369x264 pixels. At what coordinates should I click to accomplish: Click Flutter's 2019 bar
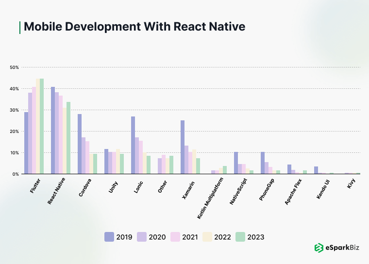[x=26, y=143]
